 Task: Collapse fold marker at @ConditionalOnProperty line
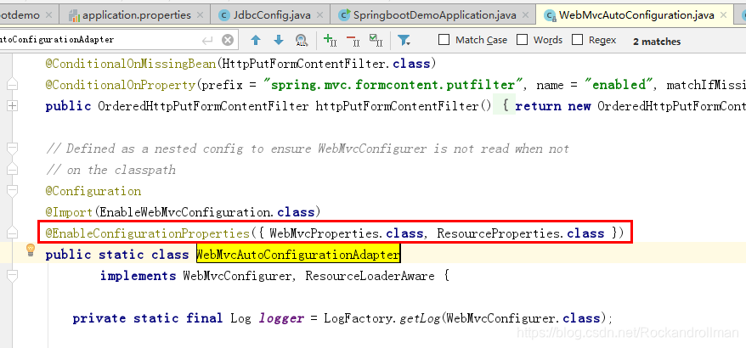pos(13,85)
